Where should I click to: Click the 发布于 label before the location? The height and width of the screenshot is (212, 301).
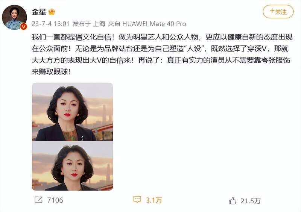click(81, 24)
